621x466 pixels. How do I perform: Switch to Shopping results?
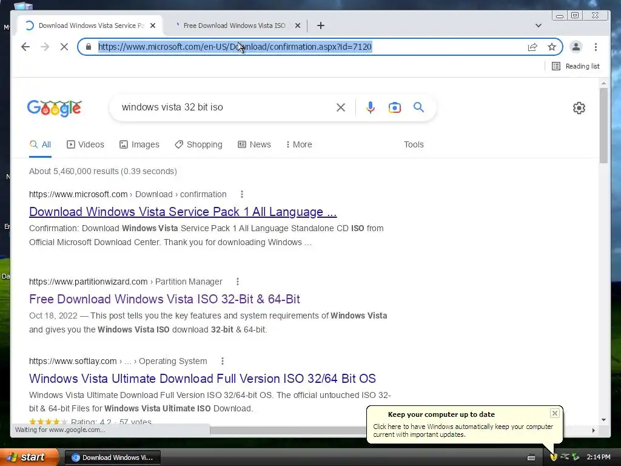tap(198, 144)
